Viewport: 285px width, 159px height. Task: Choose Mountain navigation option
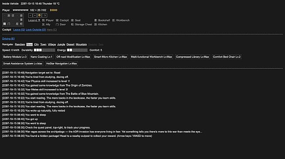click(81, 44)
